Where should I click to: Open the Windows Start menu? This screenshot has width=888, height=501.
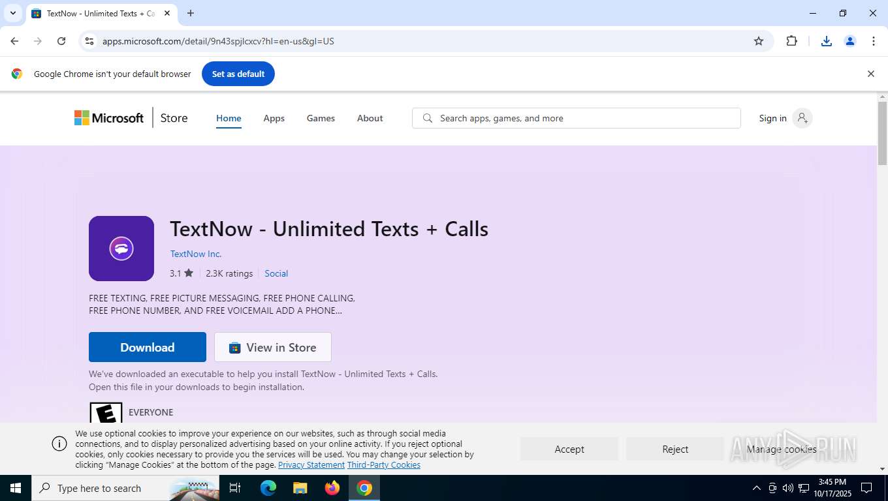point(16,488)
